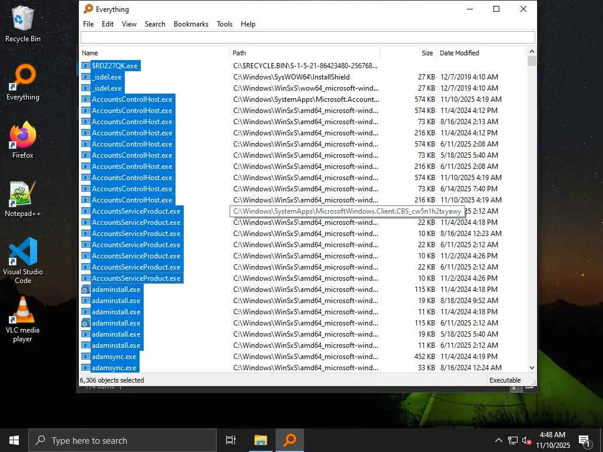Click the adaminstall.exe 115 KB 11/4/2024 file icon
This screenshot has width=603, height=452.
86,290
